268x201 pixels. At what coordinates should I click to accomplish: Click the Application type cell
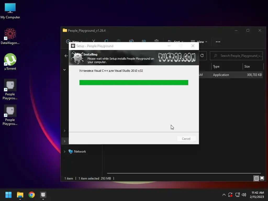pyautogui.click(x=221, y=75)
